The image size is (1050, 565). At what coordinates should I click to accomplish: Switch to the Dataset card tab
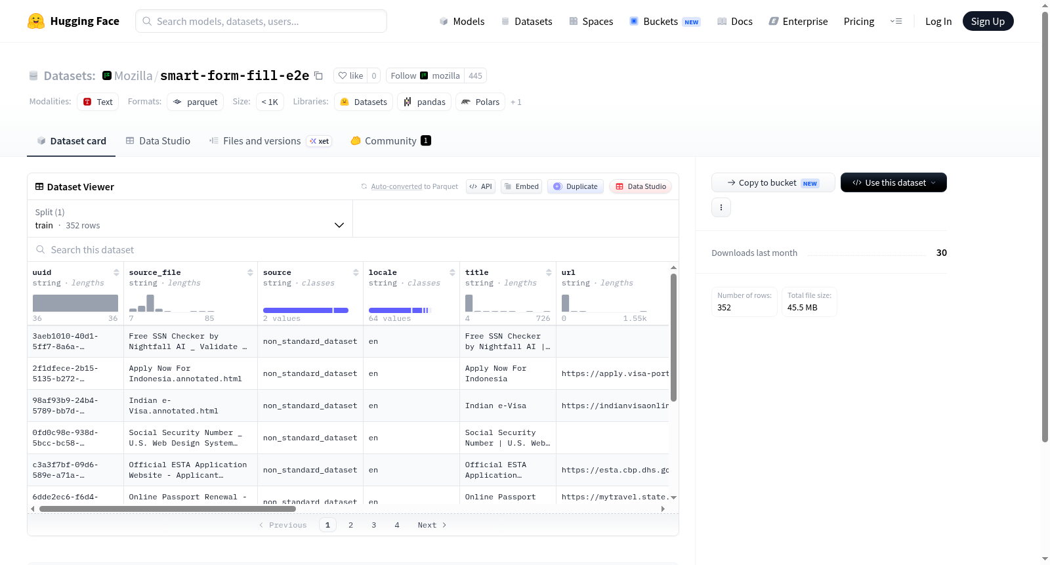72,141
